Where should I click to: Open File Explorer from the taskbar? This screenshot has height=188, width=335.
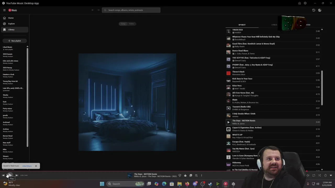click(x=180, y=184)
